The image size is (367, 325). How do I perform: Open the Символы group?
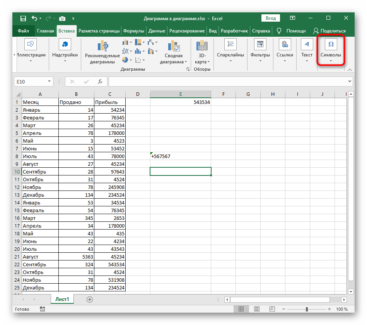click(x=331, y=51)
